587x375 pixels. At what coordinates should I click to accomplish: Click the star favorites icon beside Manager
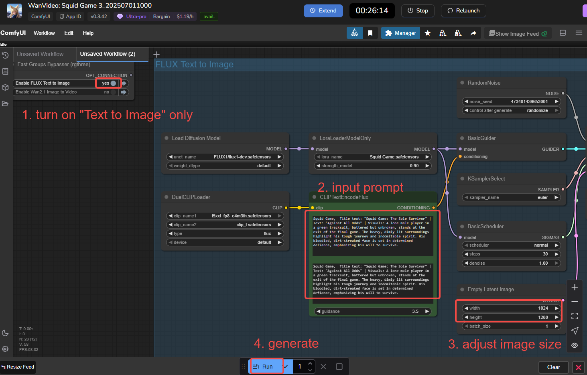click(428, 33)
